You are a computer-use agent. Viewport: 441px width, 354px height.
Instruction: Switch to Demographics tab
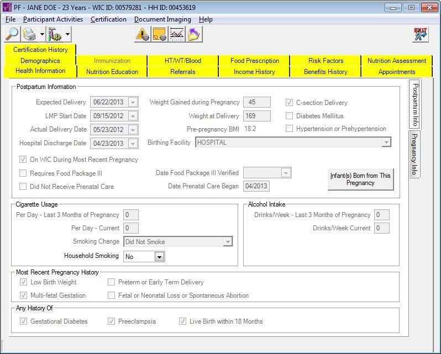click(40, 61)
